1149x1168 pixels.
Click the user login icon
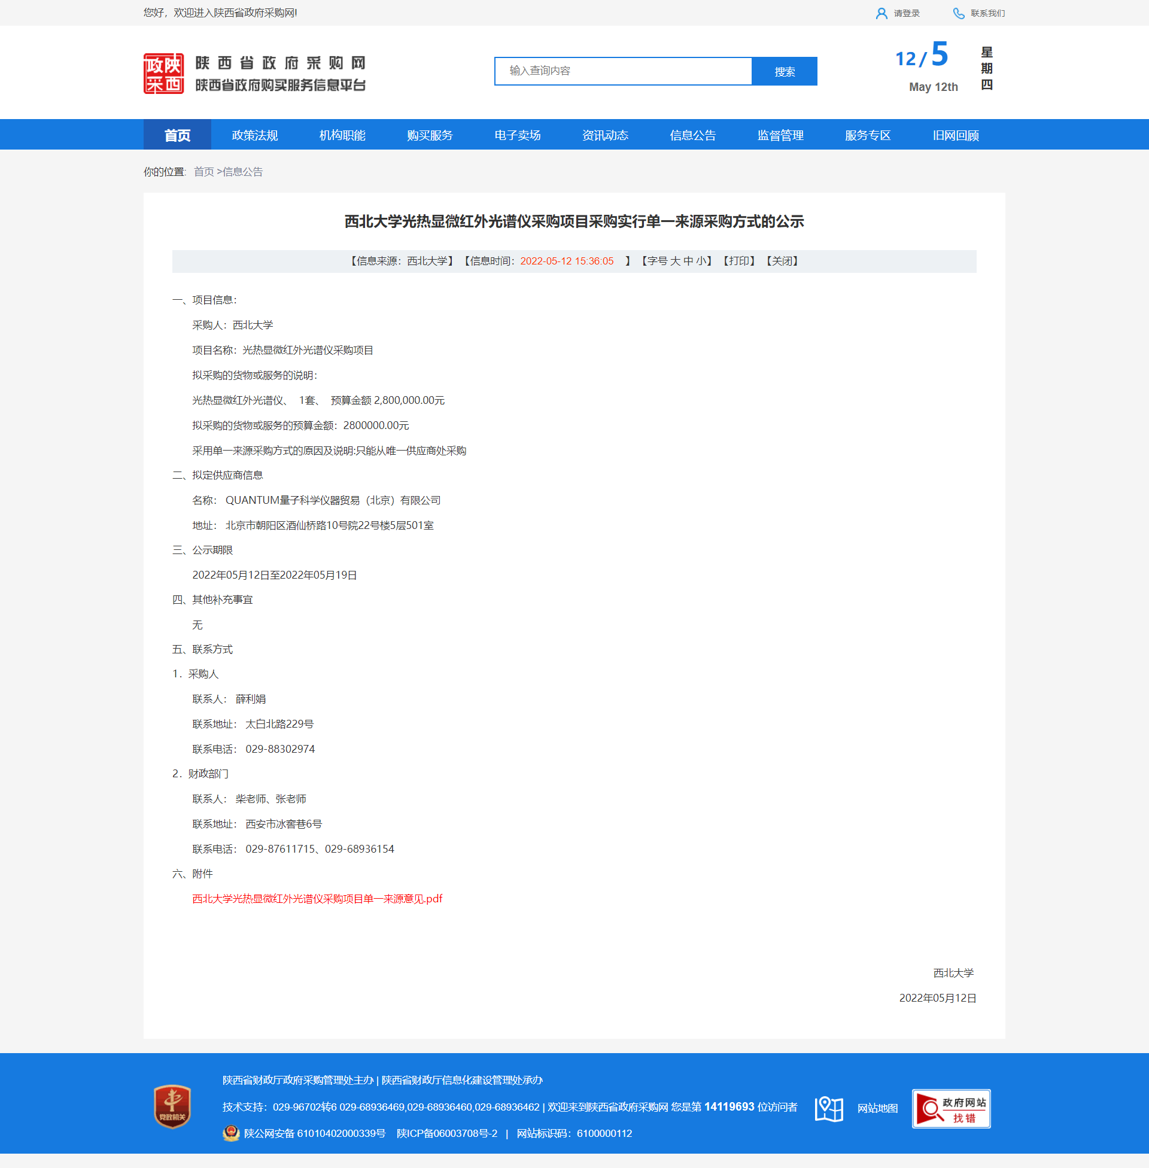[x=881, y=13]
